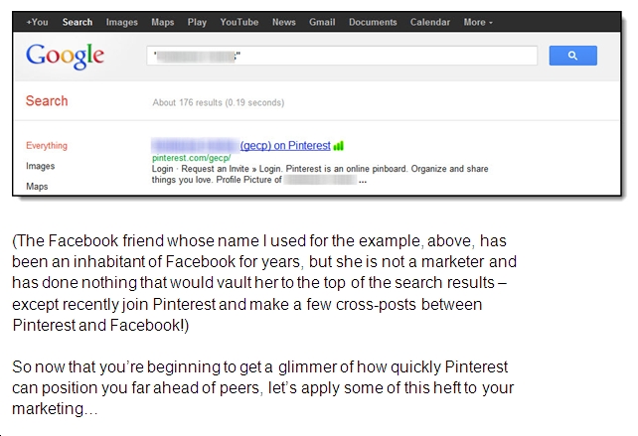Select Maps filter in left sidebar
The height and width of the screenshot is (436, 638).
(x=37, y=187)
